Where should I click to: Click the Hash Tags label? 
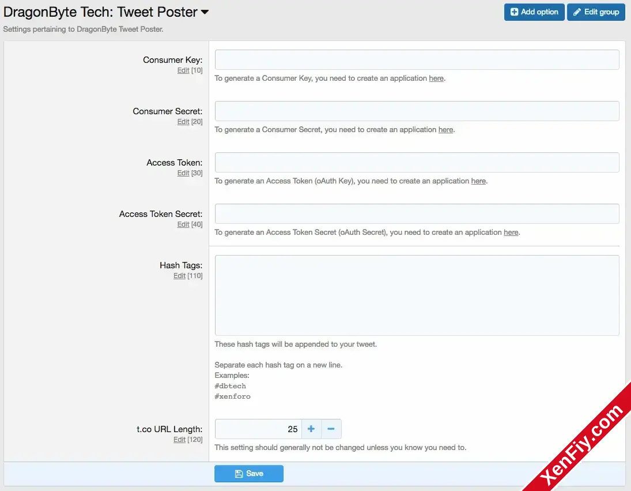tap(181, 265)
